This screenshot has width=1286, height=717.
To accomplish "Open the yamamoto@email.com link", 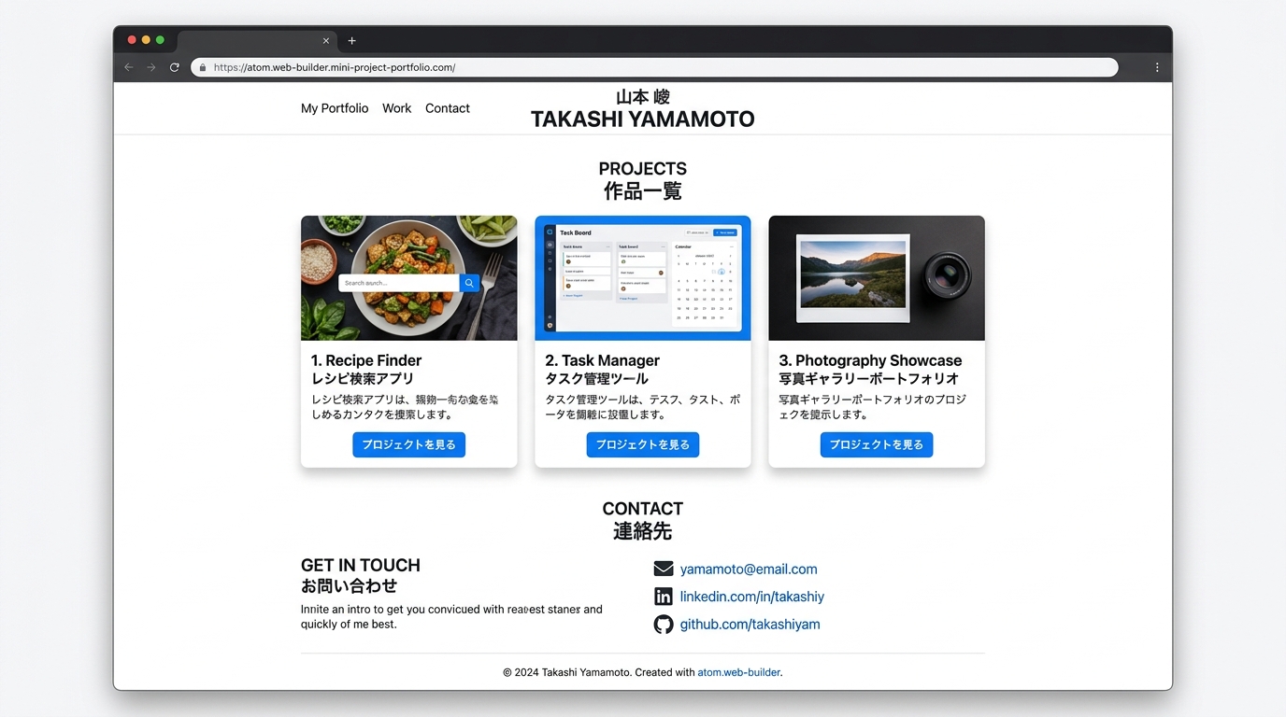I will 749,569.
